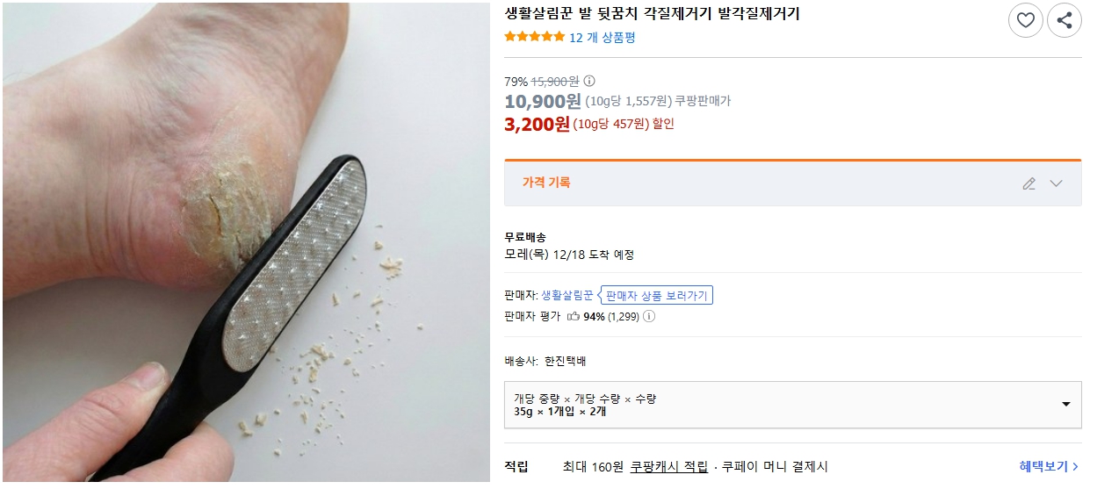The height and width of the screenshot is (489, 1097).
Task: Click the discounted price 3,200원
Action: pos(537,124)
